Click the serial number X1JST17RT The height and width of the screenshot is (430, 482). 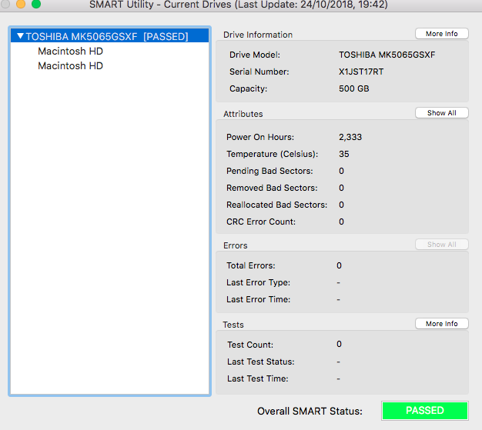click(361, 72)
